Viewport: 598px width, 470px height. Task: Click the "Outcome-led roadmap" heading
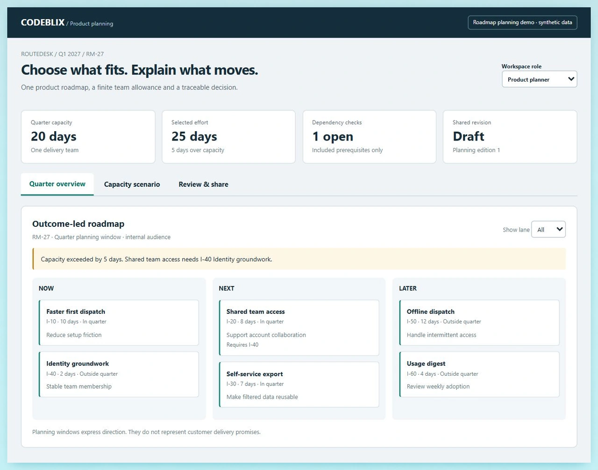tap(78, 224)
